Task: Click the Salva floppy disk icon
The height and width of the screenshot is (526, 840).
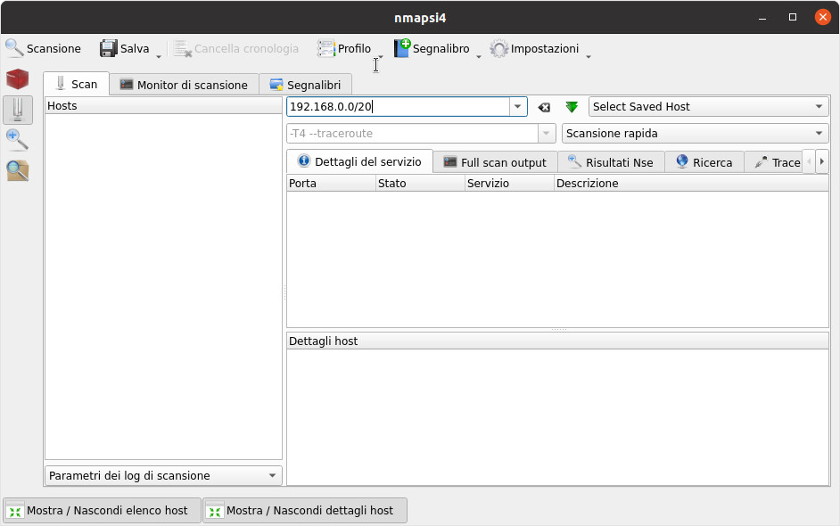Action: pyautogui.click(x=108, y=49)
